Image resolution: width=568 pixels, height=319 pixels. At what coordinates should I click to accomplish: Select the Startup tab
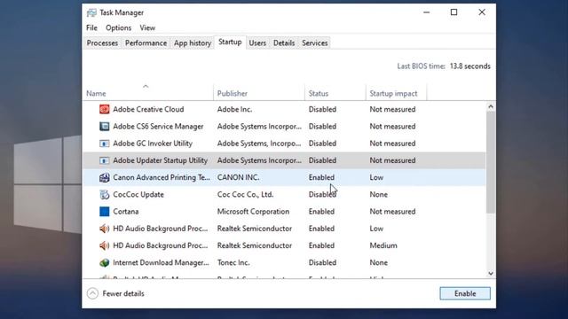(230, 42)
